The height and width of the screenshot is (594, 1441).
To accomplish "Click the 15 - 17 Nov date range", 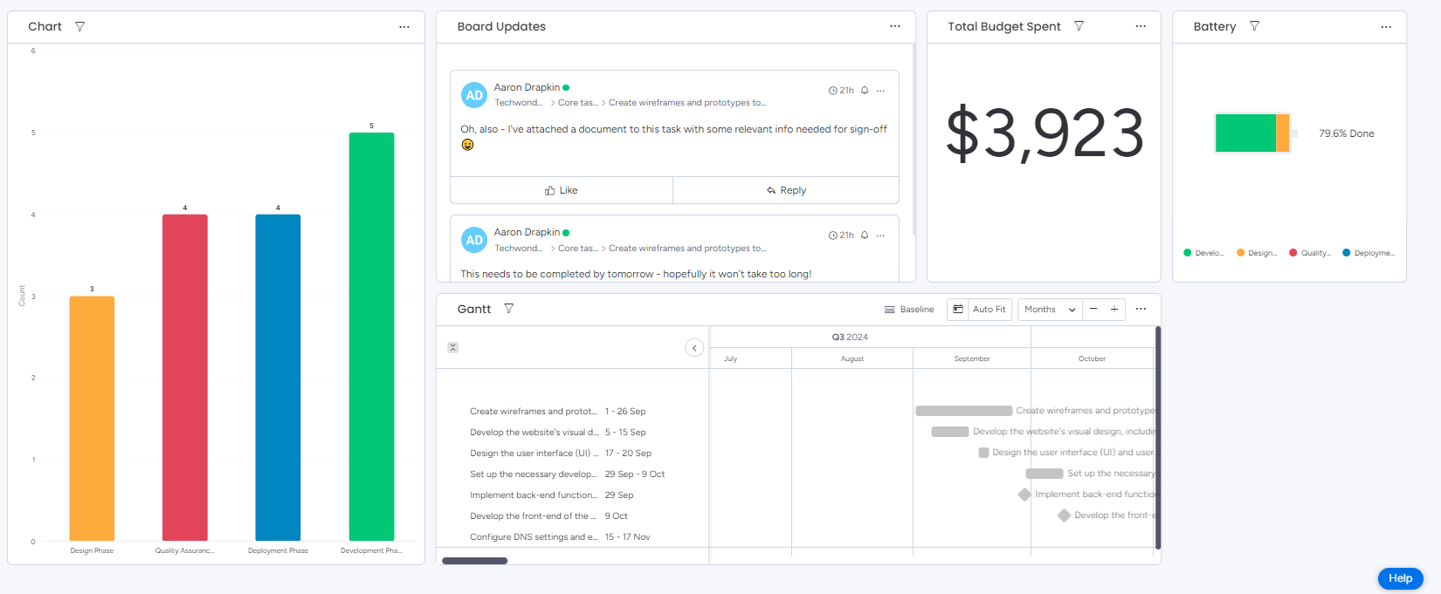I will 628,537.
